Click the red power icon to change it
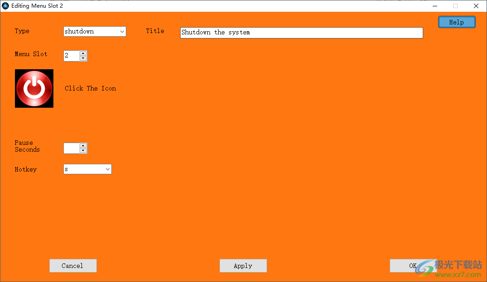 tap(34, 88)
